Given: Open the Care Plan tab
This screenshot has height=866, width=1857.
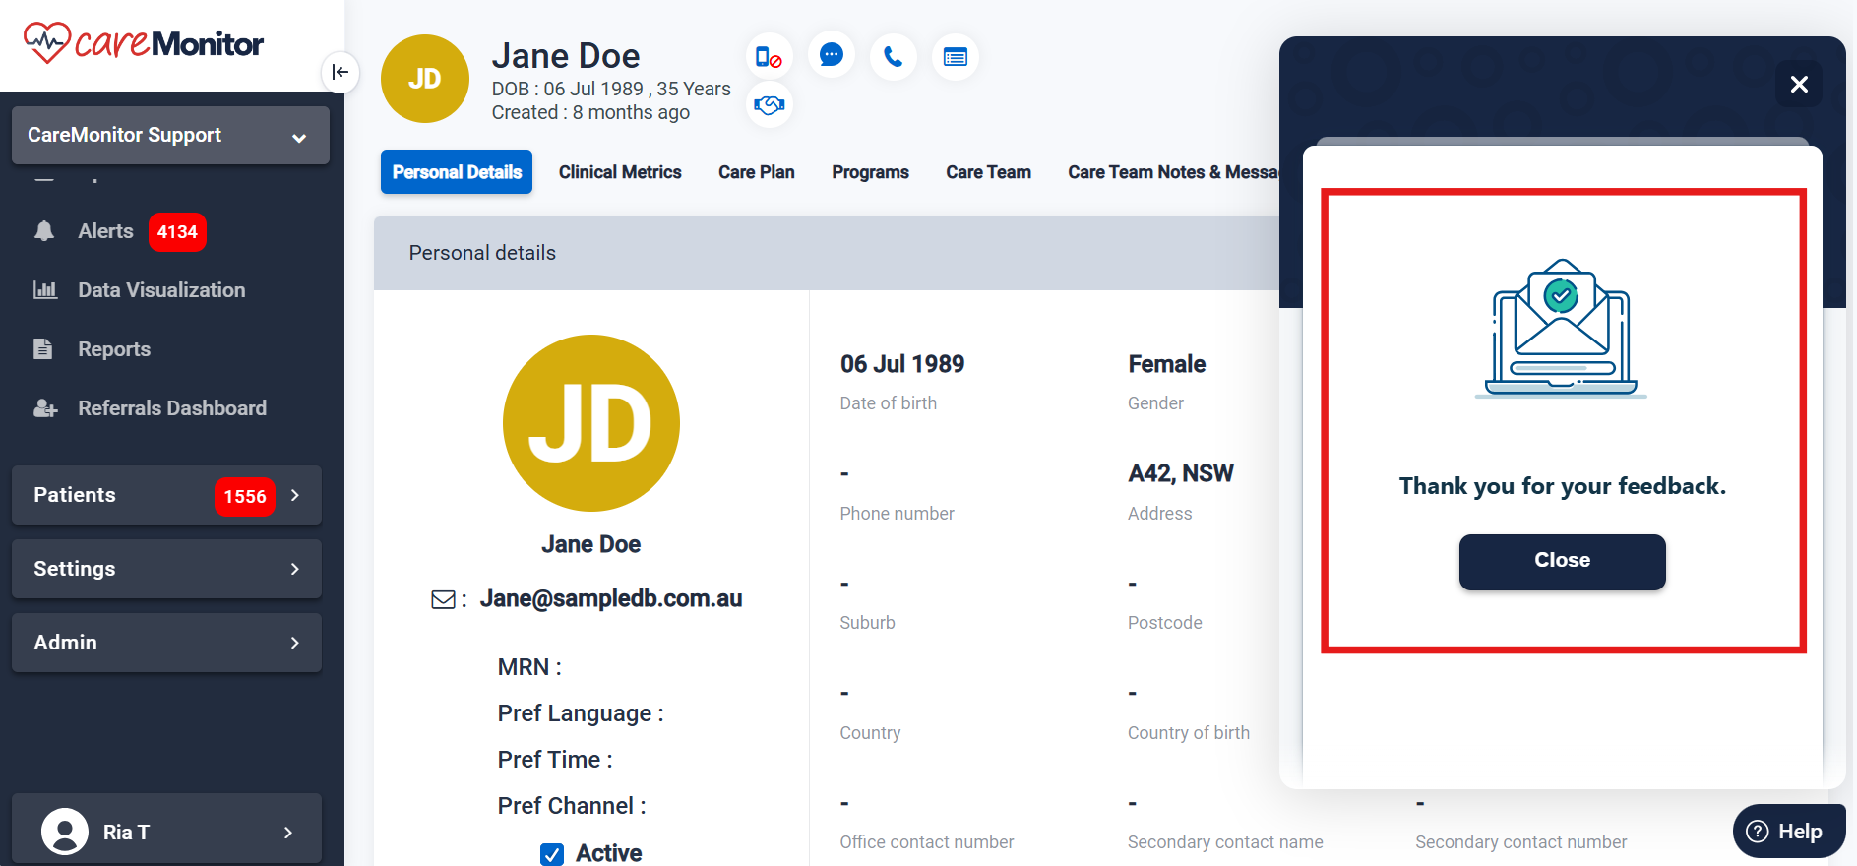Looking at the screenshot, I should [x=756, y=172].
